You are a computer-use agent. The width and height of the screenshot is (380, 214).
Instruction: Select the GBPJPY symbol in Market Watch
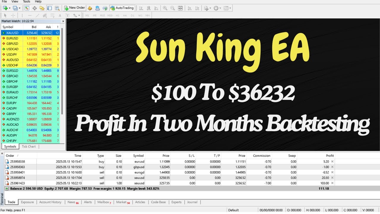click(x=12, y=114)
